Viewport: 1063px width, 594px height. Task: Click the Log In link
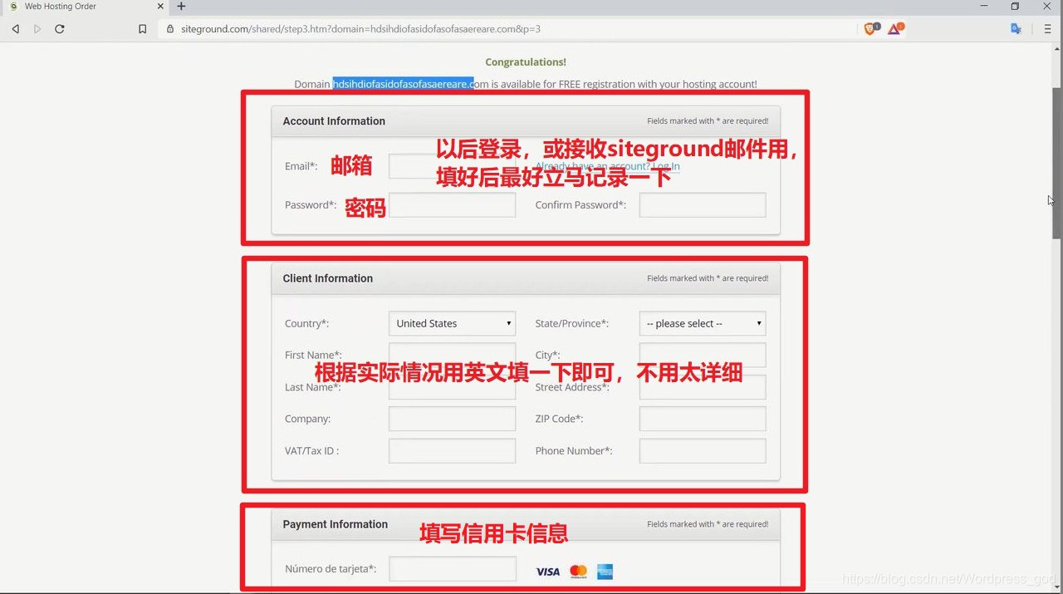pos(666,166)
